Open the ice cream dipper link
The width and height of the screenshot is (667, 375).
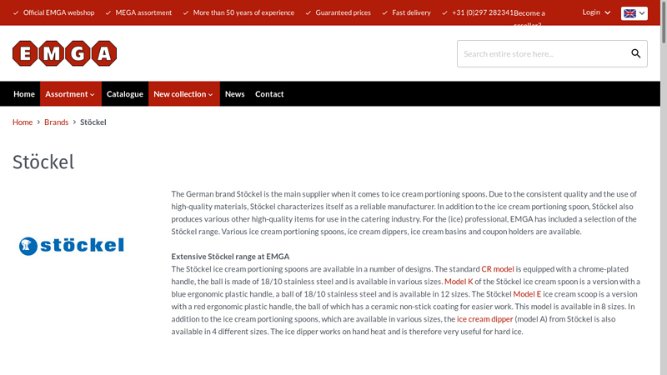[485, 319]
